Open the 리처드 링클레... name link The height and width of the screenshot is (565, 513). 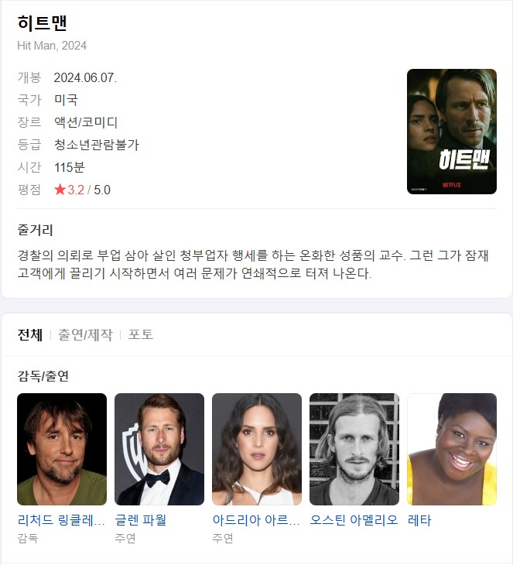(61, 520)
